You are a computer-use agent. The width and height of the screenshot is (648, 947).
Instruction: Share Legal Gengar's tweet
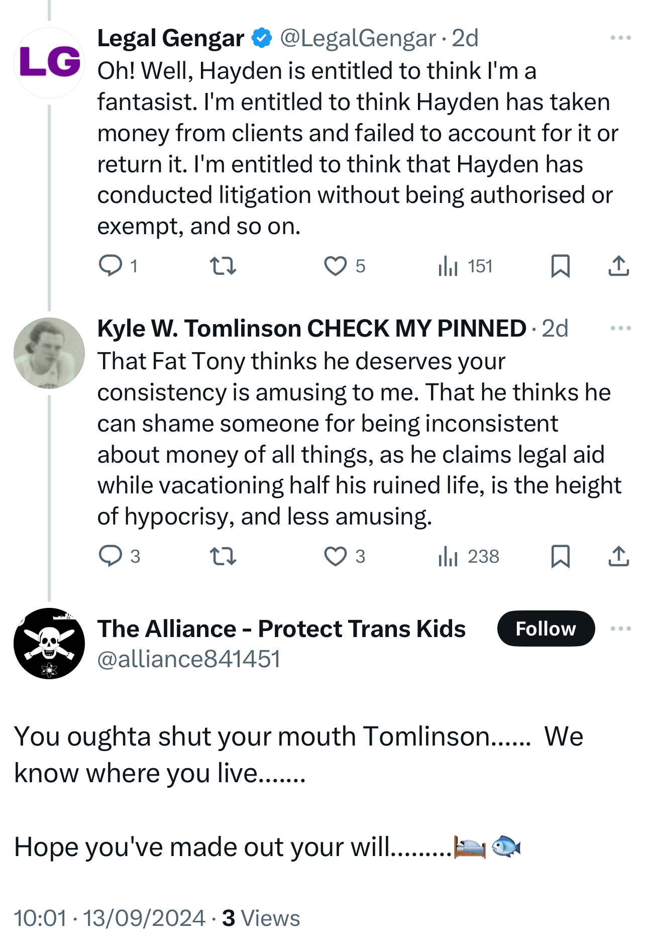coord(618,266)
